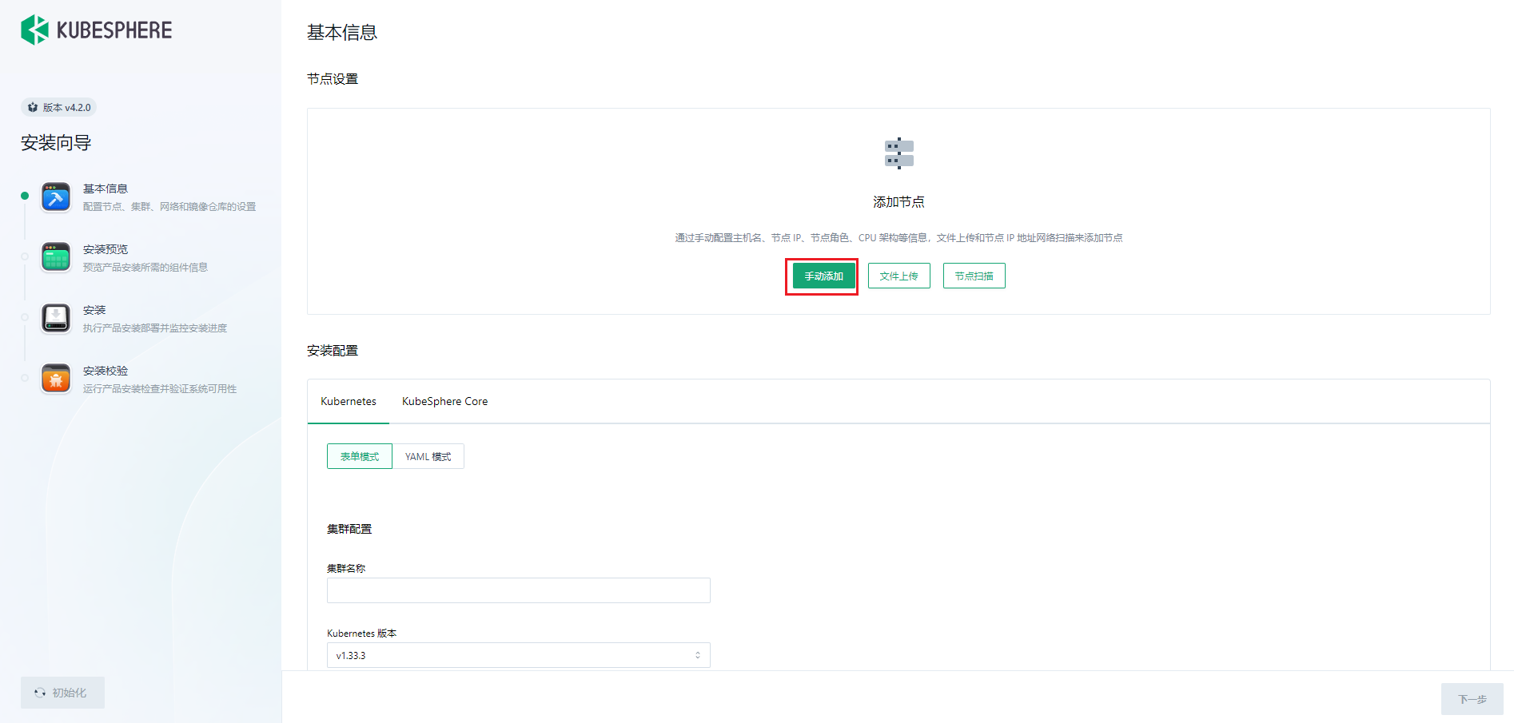This screenshot has width=1514, height=723.
Task: Select the 安装 step disk icon
Action: tap(56, 318)
